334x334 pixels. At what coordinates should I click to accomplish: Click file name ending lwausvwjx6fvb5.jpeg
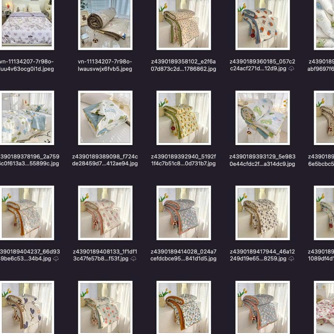pyautogui.click(x=105, y=65)
